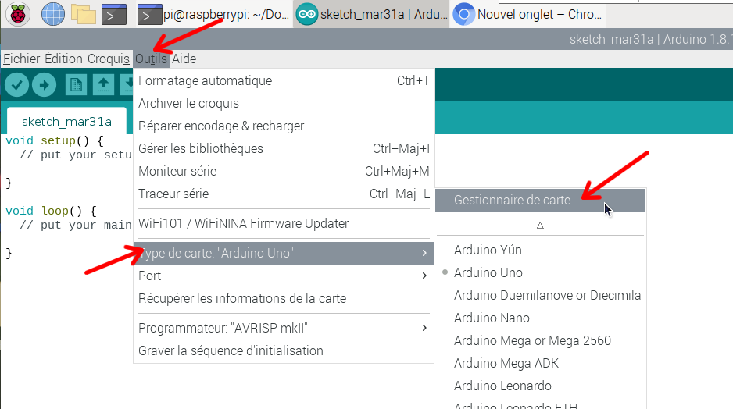Launch the web browser globe icon

tap(53, 15)
